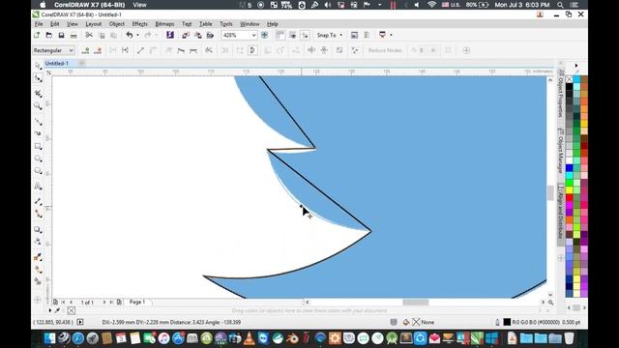Click the horizontal scrollbar thumb
The height and width of the screenshot is (348, 619).
pos(415,303)
